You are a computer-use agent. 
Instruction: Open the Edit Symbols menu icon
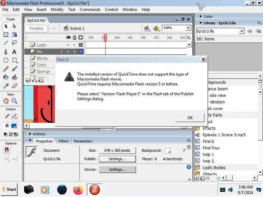pyautogui.click(x=156, y=29)
